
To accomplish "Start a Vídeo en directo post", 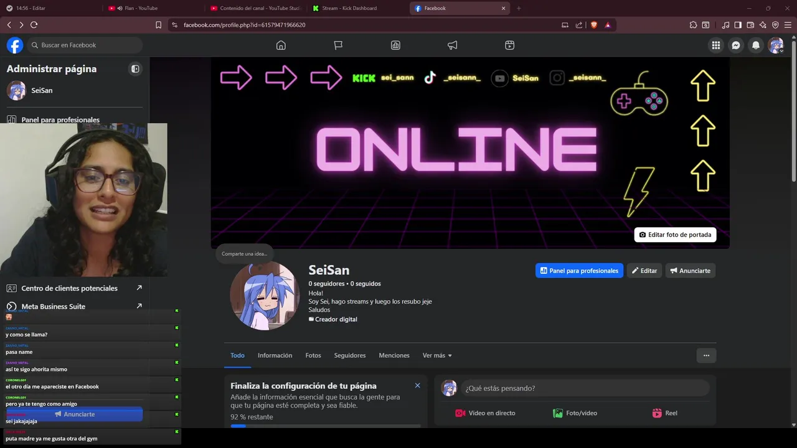I will pos(485,413).
